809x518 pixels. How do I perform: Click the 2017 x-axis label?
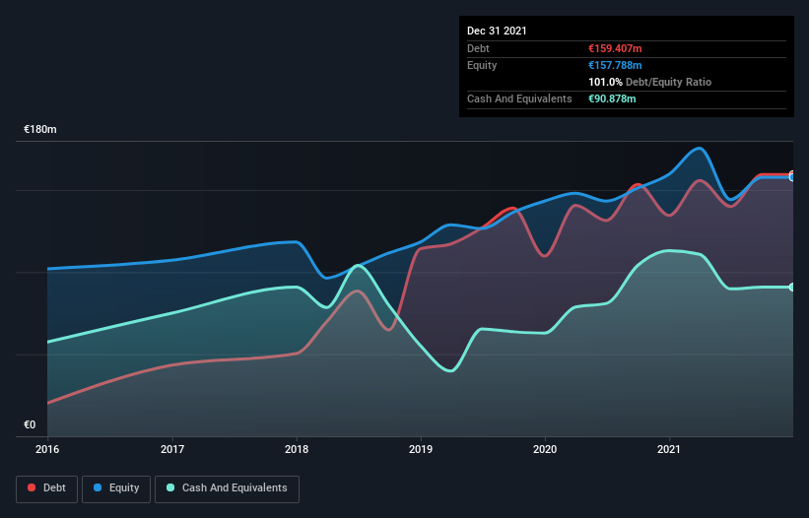click(172, 449)
